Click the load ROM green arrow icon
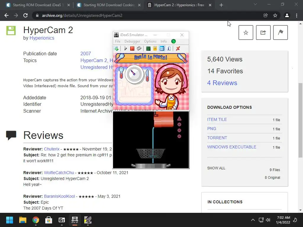Screen dimensions: 303x227 coord(116,48)
